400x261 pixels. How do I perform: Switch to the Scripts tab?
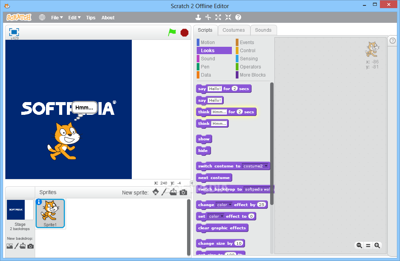pos(205,30)
